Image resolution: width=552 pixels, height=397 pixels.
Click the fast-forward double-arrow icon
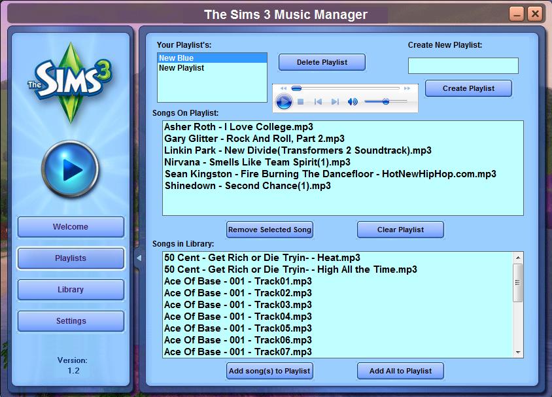(x=406, y=87)
